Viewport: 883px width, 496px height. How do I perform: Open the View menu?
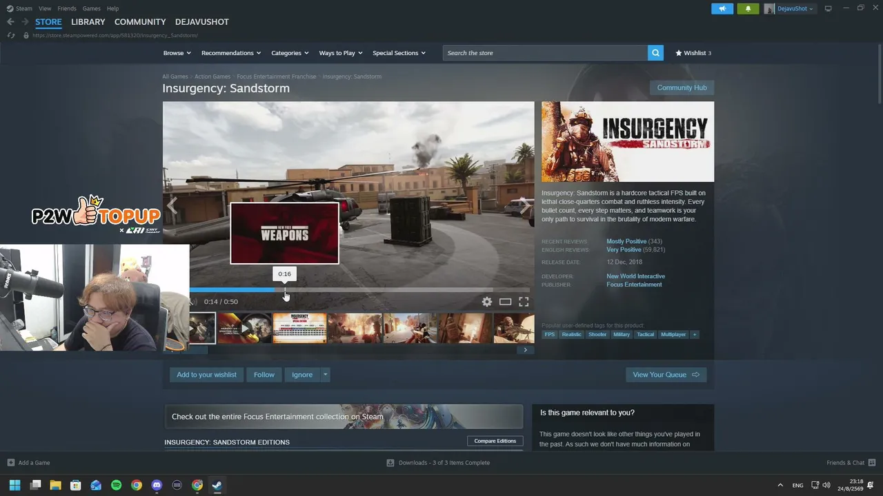click(45, 8)
